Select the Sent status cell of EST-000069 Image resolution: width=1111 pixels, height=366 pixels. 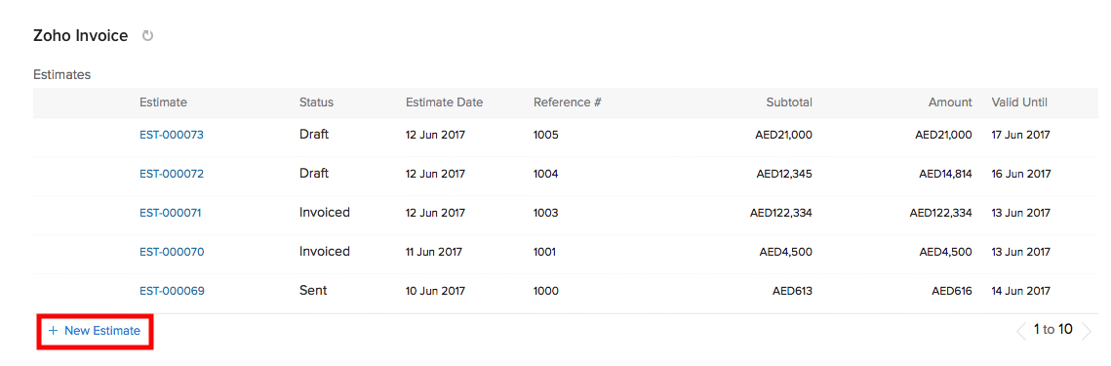click(x=313, y=290)
